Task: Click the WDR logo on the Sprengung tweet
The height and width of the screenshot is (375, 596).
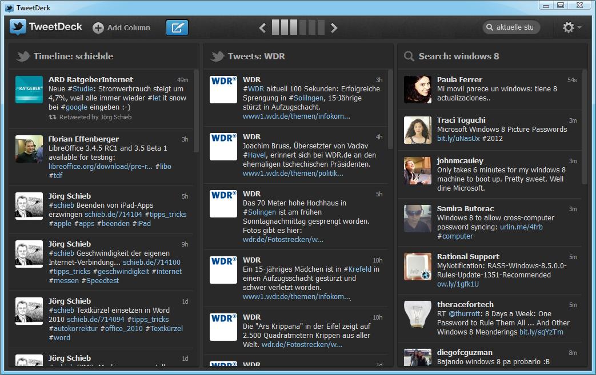Action: pos(223,90)
